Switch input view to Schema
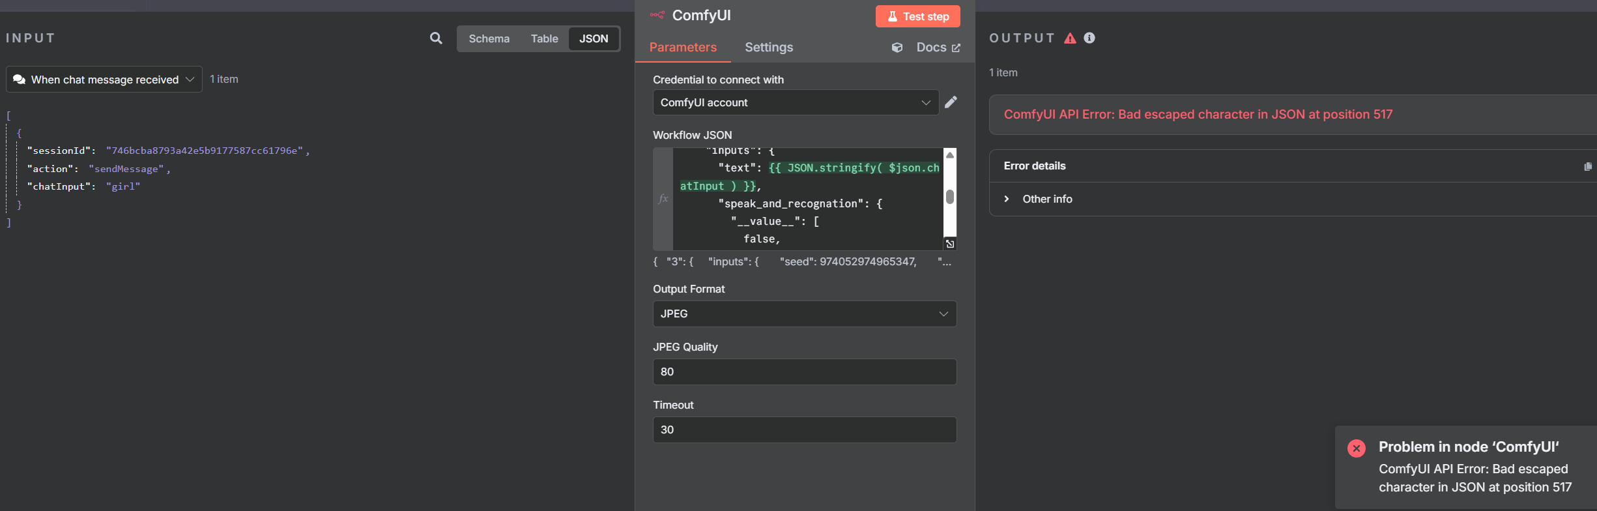1597x511 pixels. click(x=489, y=39)
